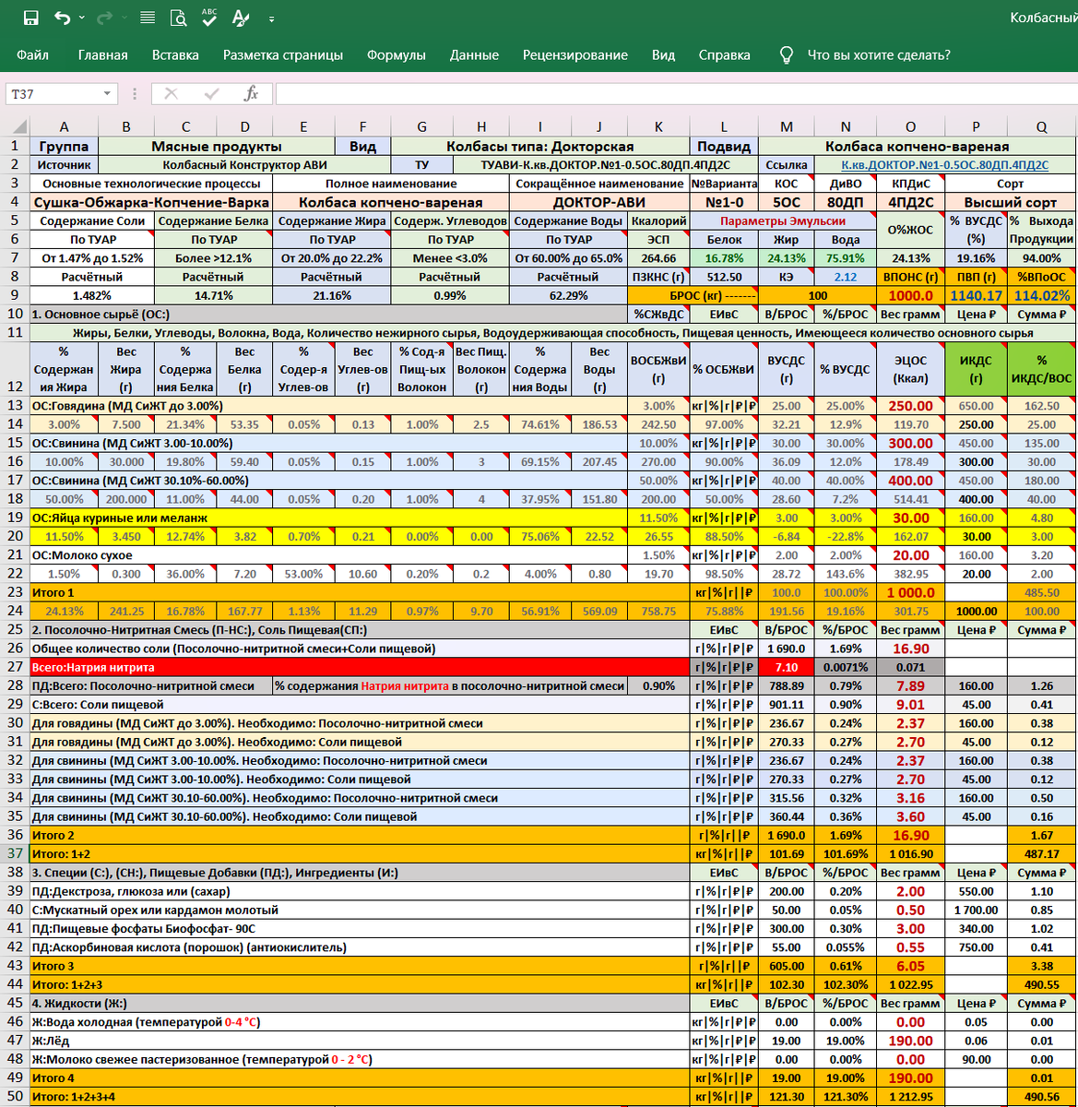Click the cell 'Колбасы типа: Докторская'
Viewport: 1078px width, 1107px height.
click(x=540, y=146)
